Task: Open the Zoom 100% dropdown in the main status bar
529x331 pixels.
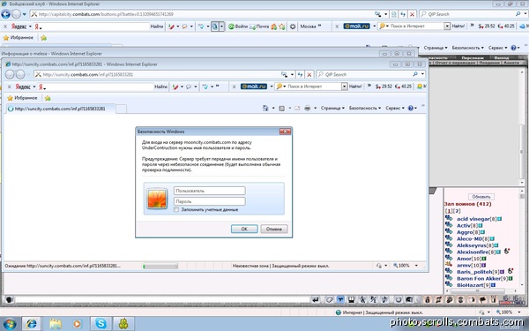Action: 519,312
